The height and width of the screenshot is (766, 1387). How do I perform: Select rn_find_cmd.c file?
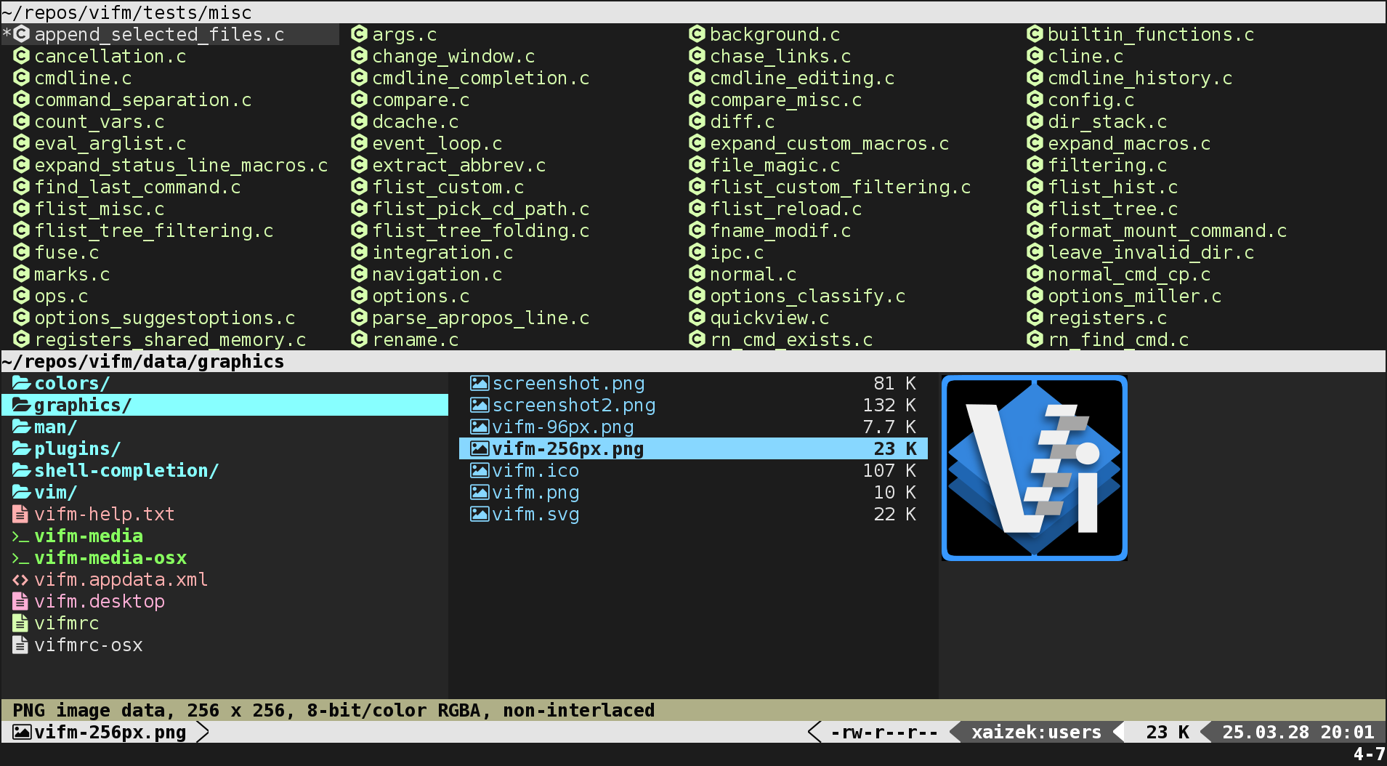pyautogui.click(x=1118, y=339)
